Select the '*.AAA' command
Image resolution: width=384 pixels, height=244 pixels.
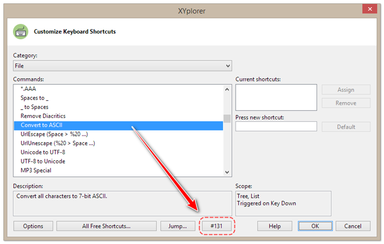pyautogui.click(x=28, y=89)
